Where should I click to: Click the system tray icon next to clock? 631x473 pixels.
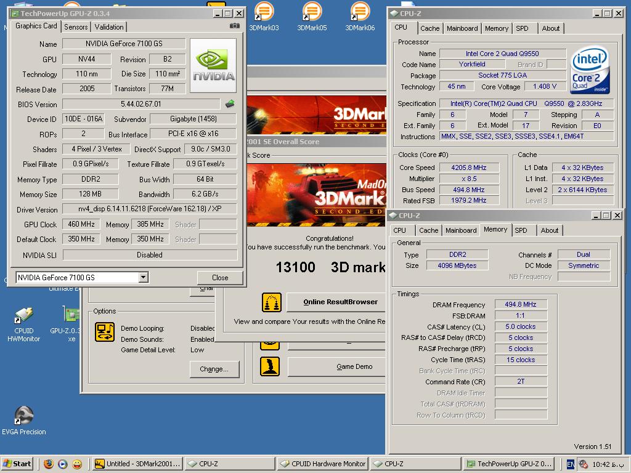pyautogui.click(x=583, y=464)
